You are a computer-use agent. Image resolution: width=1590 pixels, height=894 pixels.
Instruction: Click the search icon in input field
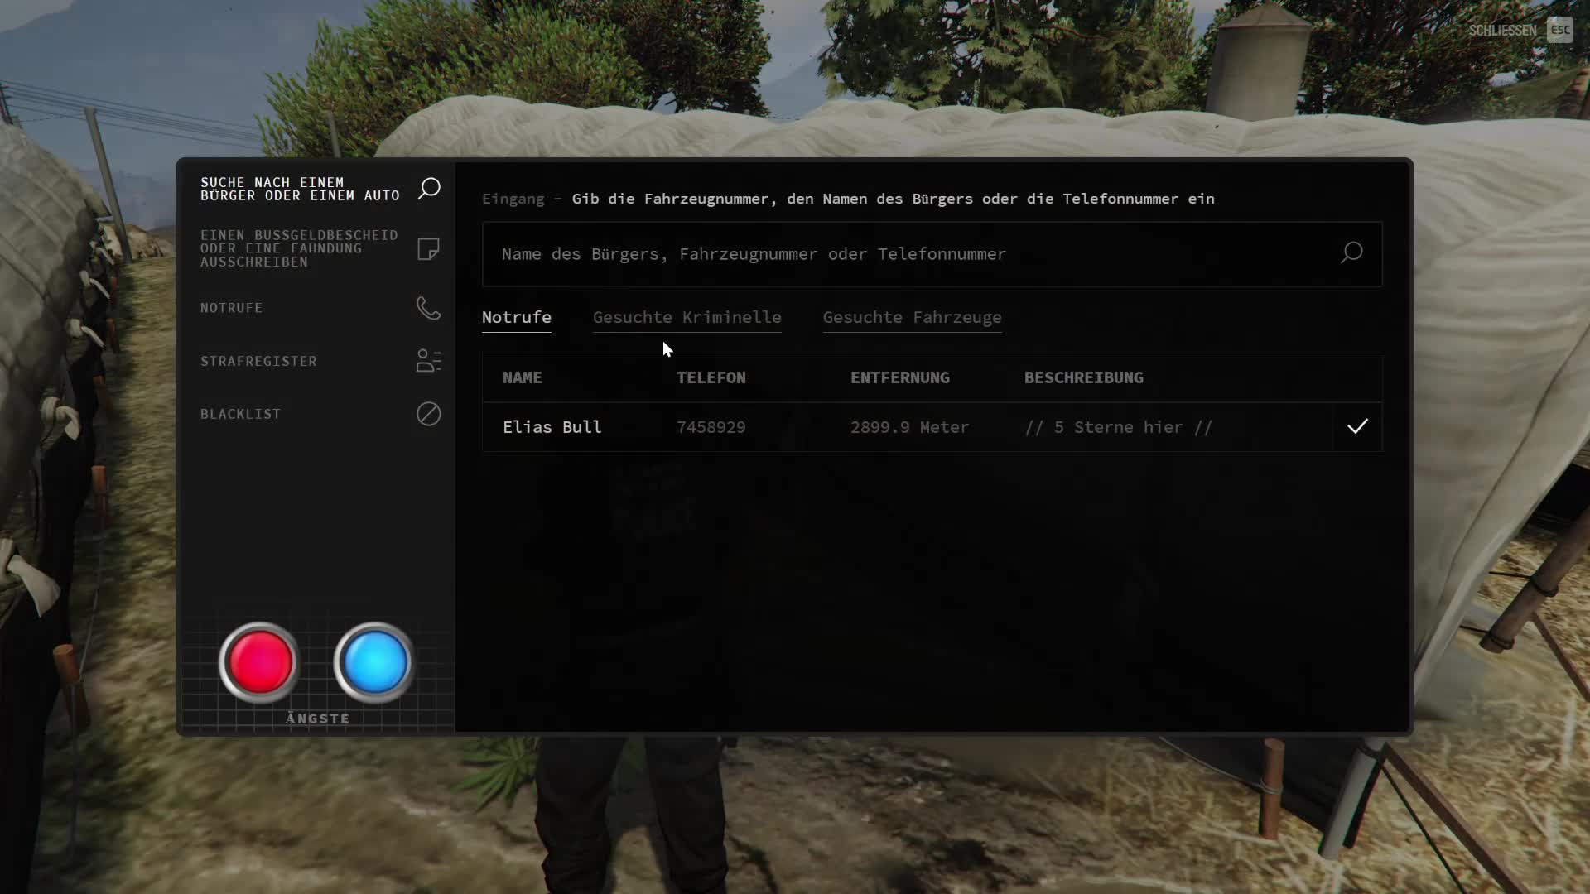1351,252
